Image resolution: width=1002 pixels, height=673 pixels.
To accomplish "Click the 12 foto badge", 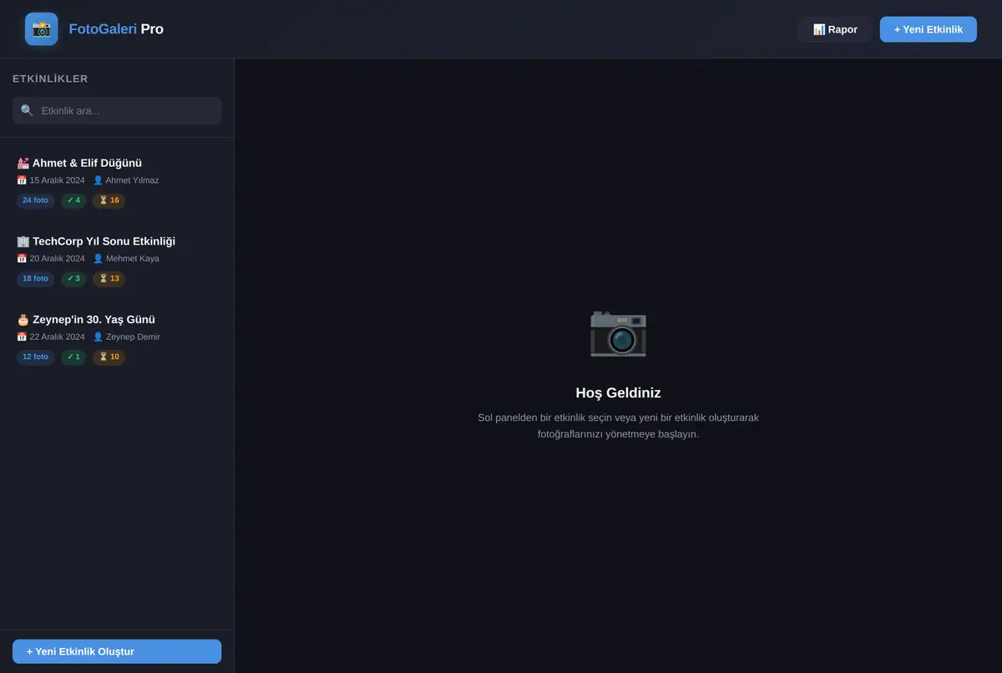I will point(35,357).
